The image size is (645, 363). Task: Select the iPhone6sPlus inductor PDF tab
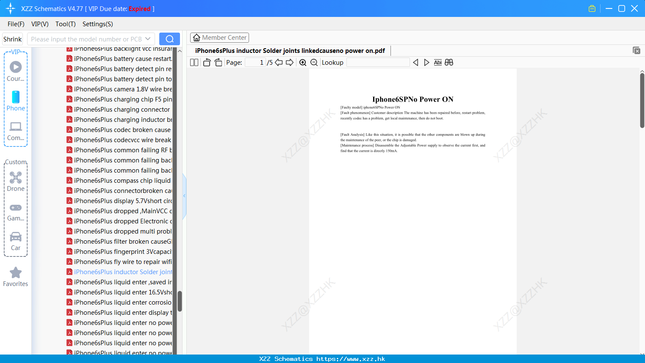[x=290, y=51]
